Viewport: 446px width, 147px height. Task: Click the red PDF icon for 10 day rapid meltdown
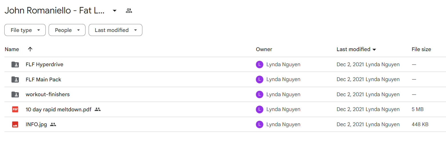click(x=15, y=109)
